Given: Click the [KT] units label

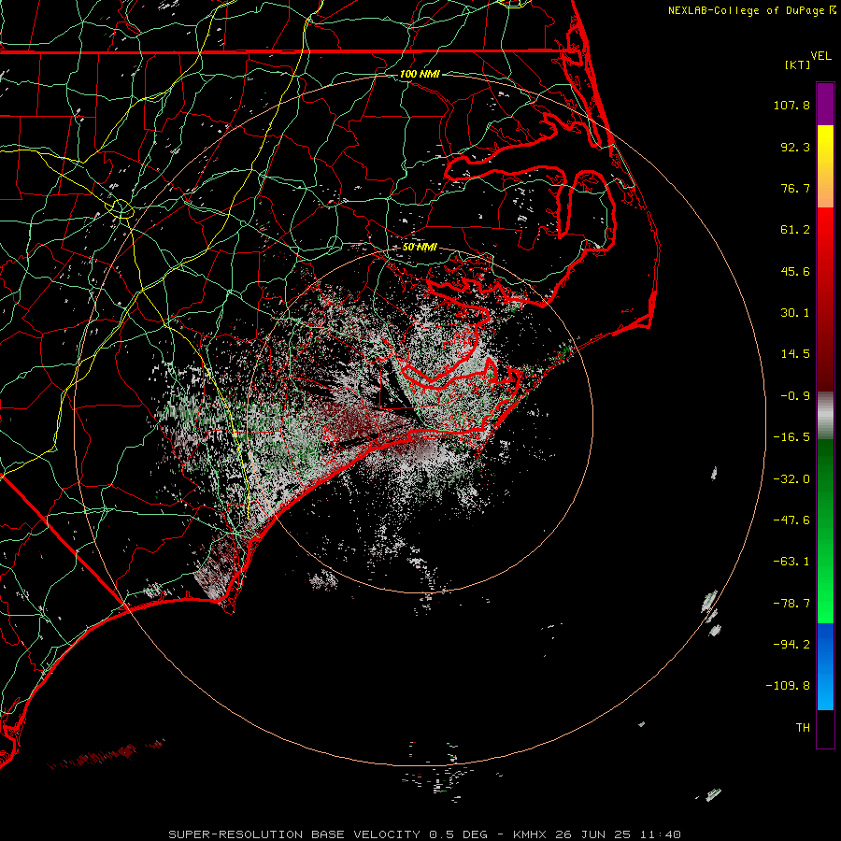Looking at the screenshot, I should click(798, 64).
